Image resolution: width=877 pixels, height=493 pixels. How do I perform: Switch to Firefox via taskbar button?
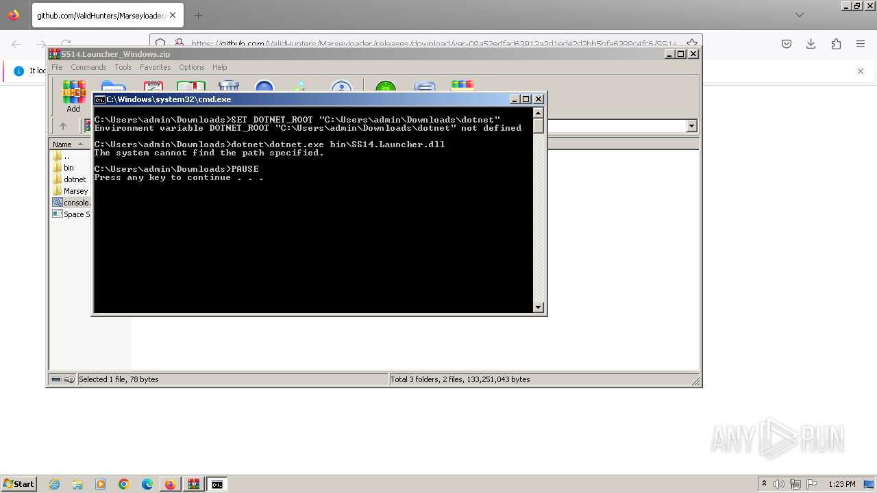click(x=170, y=484)
